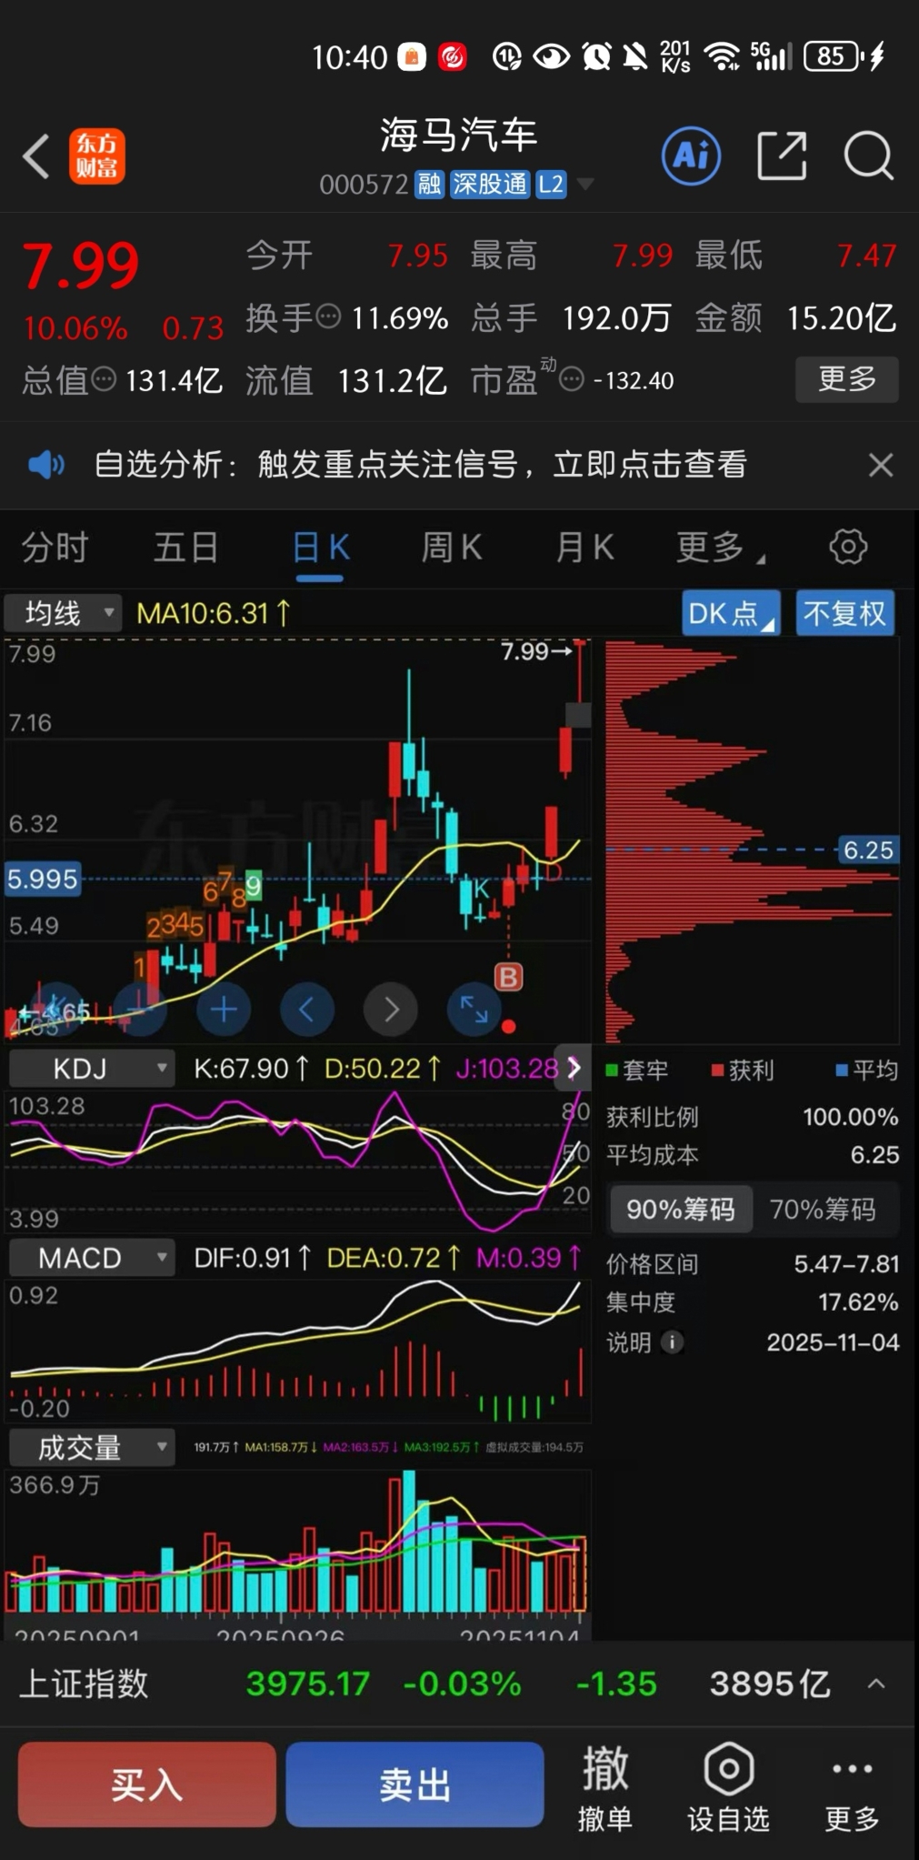Tap the 换手 info smiley icon
919x1860 pixels.
coord(328,317)
